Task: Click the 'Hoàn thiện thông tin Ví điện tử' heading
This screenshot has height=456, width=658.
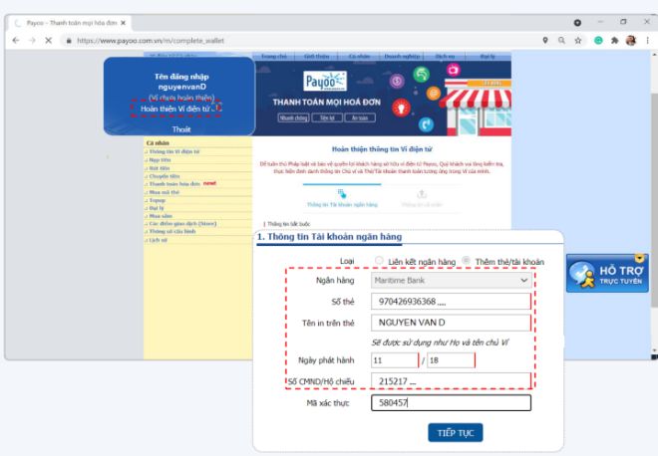Action: 382,148
